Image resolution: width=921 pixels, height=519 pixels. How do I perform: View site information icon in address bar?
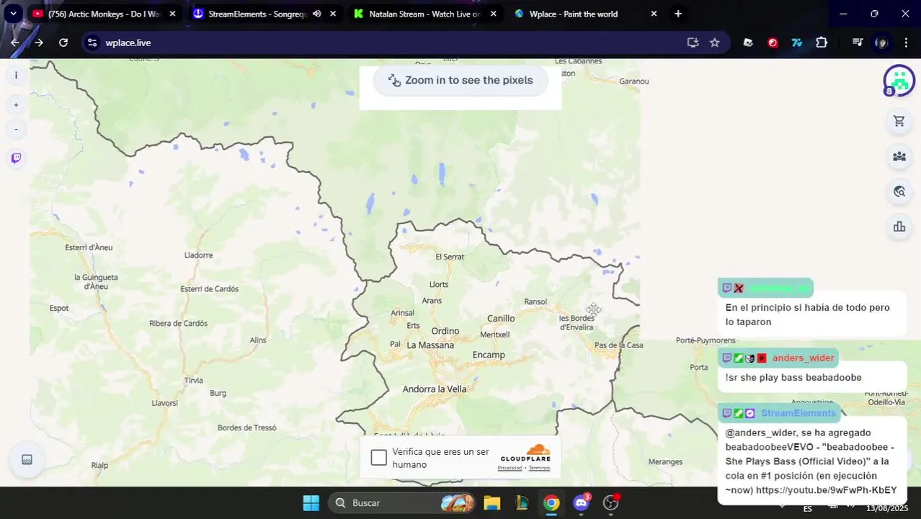point(92,43)
